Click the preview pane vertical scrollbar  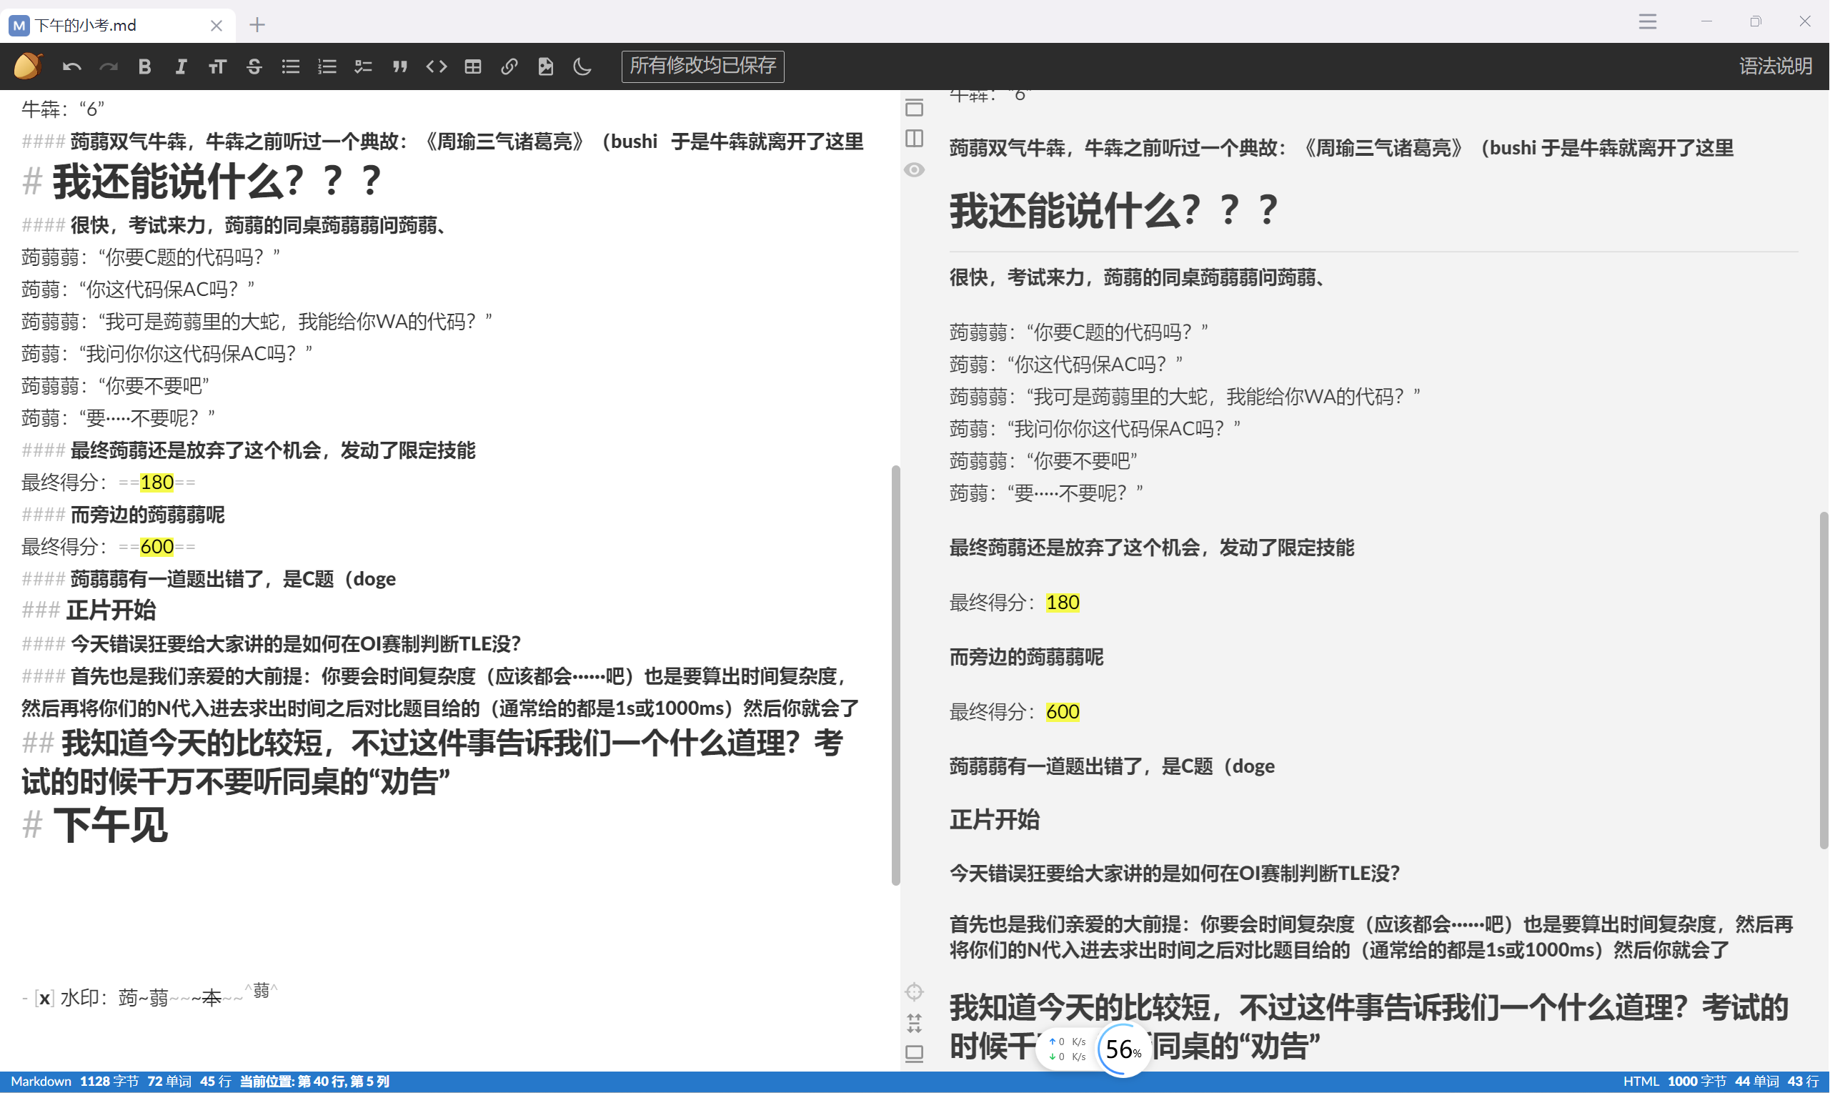[1824, 680]
